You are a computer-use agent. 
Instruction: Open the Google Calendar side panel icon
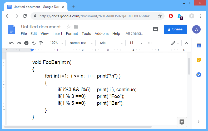[199, 45]
